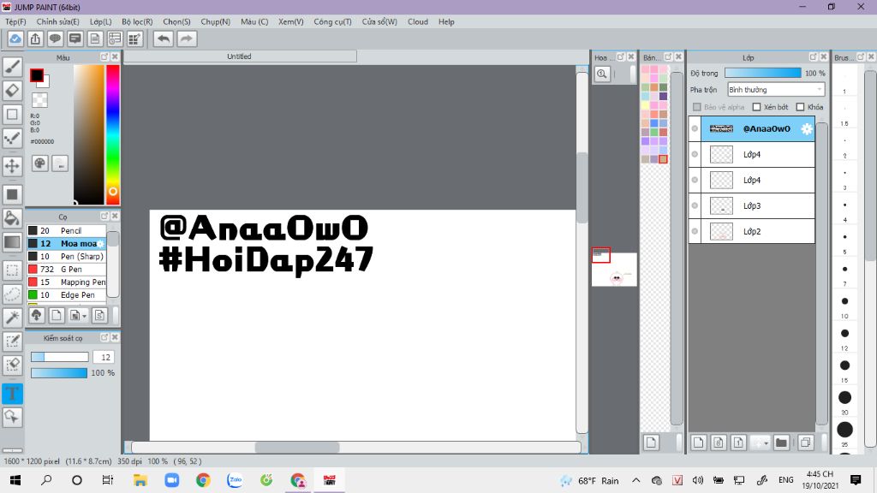The image size is (877, 493).
Task: Open the Pha trộn blending mode dropdown
Action: (775, 89)
